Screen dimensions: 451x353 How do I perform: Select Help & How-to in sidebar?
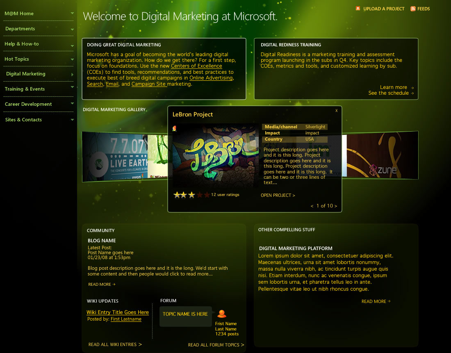coord(22,44)
